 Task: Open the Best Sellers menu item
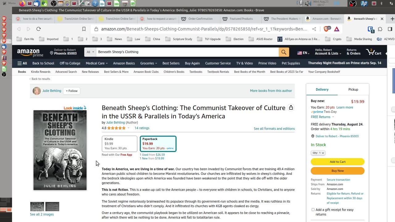pyautogui.click(x=171, y=63)
